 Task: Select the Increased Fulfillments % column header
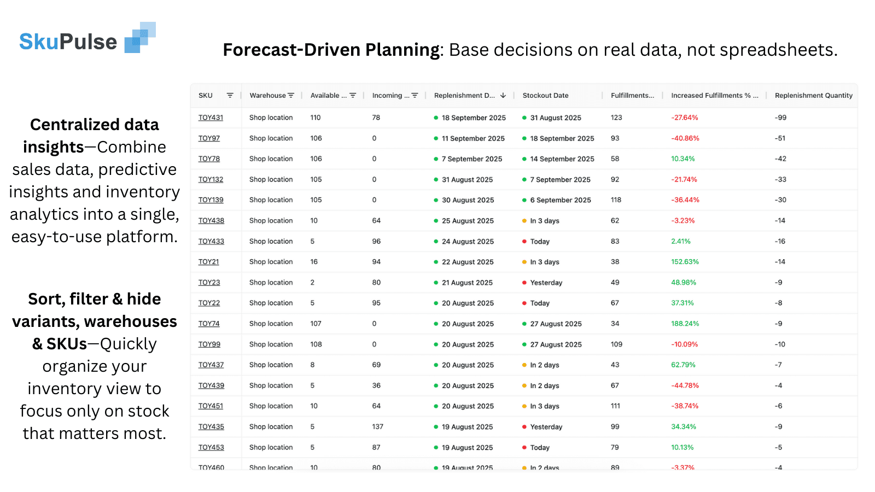pos(715,95)
